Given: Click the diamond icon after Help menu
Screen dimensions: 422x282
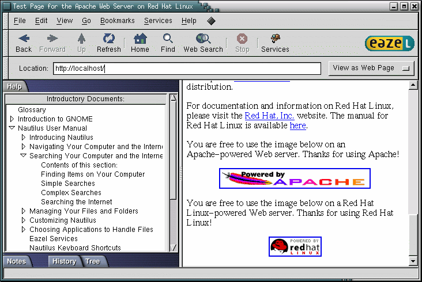Looking at the screenshot, I should (x=211, y=21).
